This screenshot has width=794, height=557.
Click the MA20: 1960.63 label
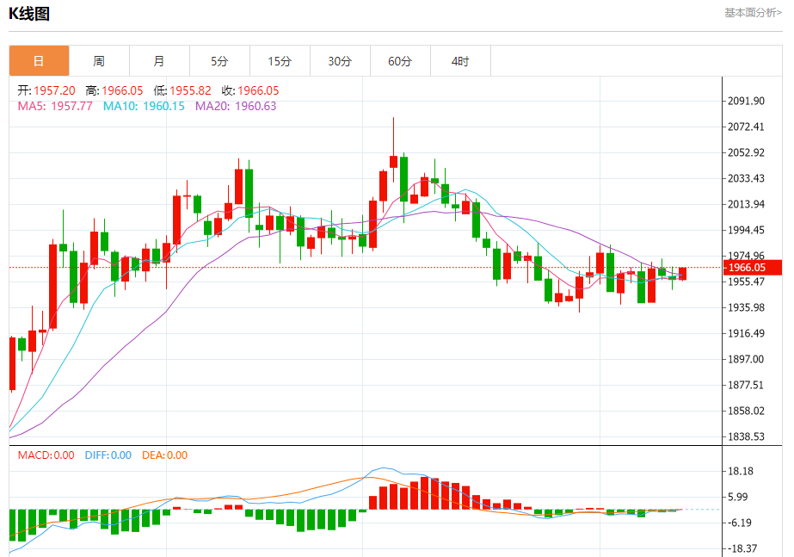point(236,106)
